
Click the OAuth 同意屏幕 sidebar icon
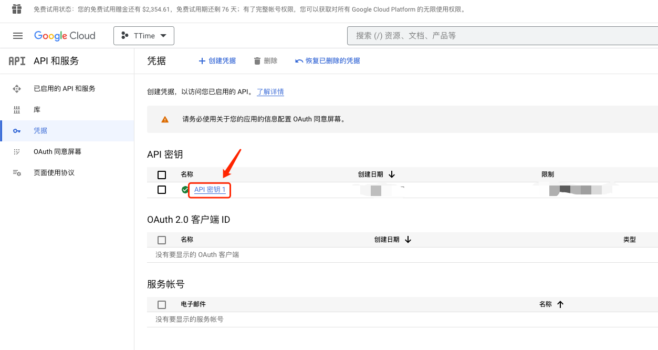[x=17, y=152]
